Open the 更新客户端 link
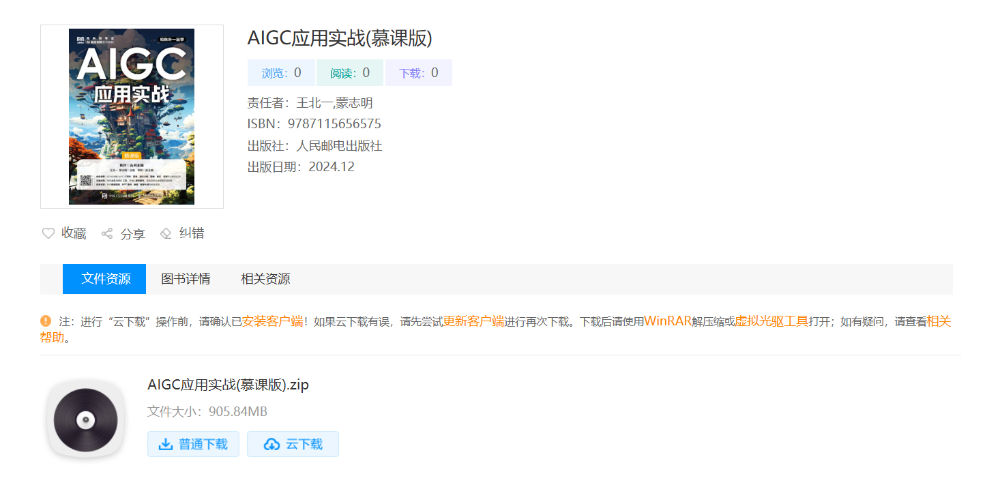Screen dimensions: 1000x502 click(x=473, y=321)
